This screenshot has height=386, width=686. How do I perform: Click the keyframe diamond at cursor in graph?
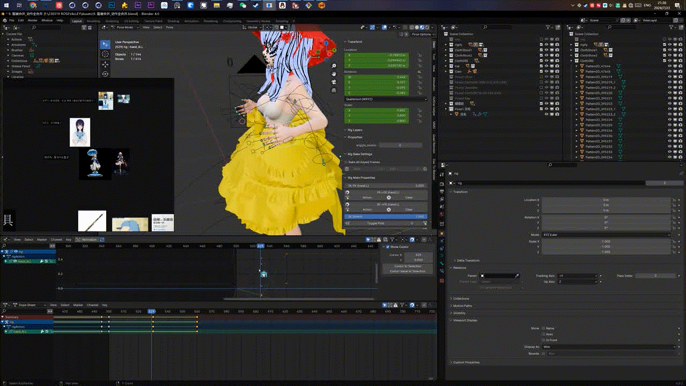[x=264, y=274]
